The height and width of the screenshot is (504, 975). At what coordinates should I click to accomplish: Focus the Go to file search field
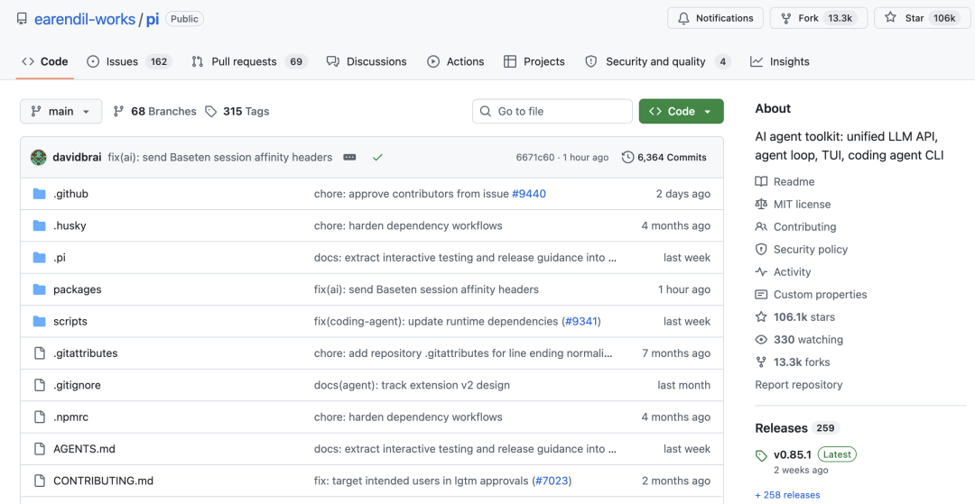tap(552, 111)
